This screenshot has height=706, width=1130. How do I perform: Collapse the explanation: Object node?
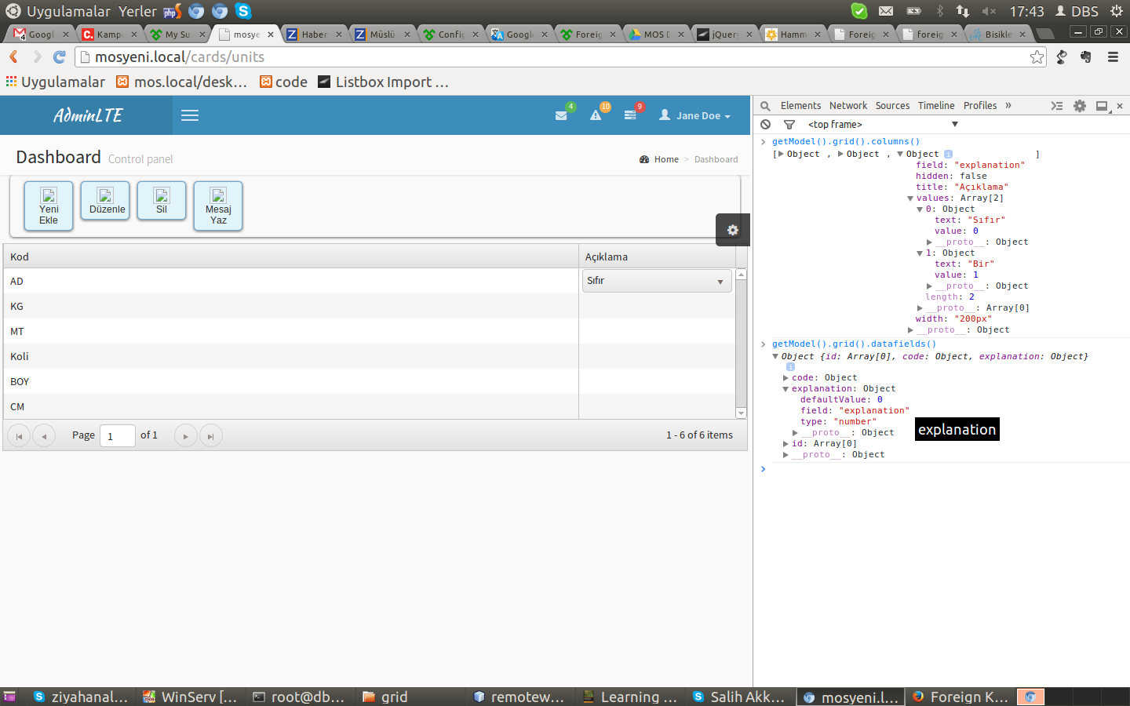pos(786,389)
